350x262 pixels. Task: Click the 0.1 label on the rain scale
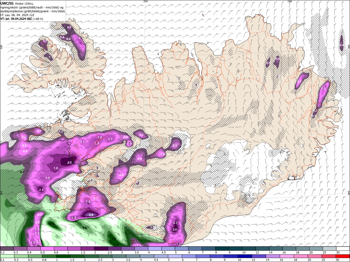pyautogui.click(x=2, y=260)
